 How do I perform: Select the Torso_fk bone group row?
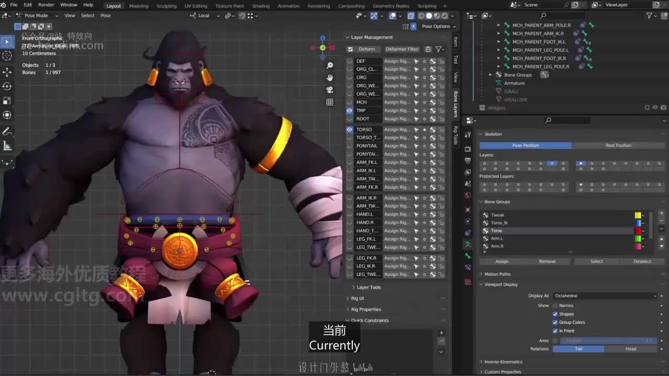click(x=557, y=223)
